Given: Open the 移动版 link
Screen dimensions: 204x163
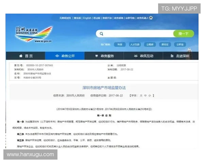Looking at the screenshot, I should coord(97,18).
